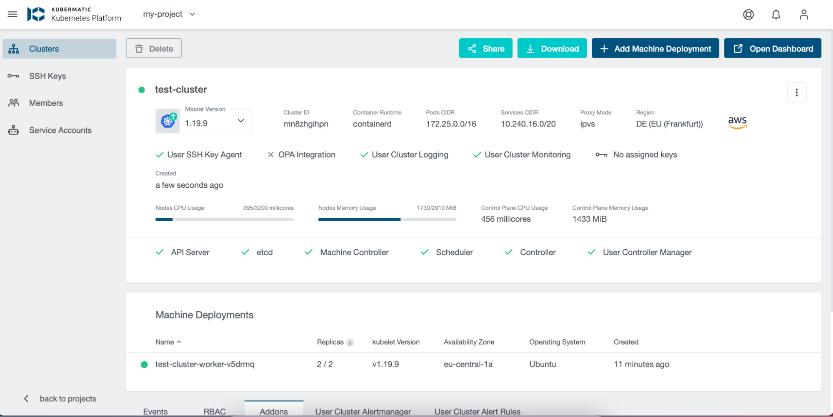Click the notifications bell icon
The image size is (833, 417).
coord(776,14)
